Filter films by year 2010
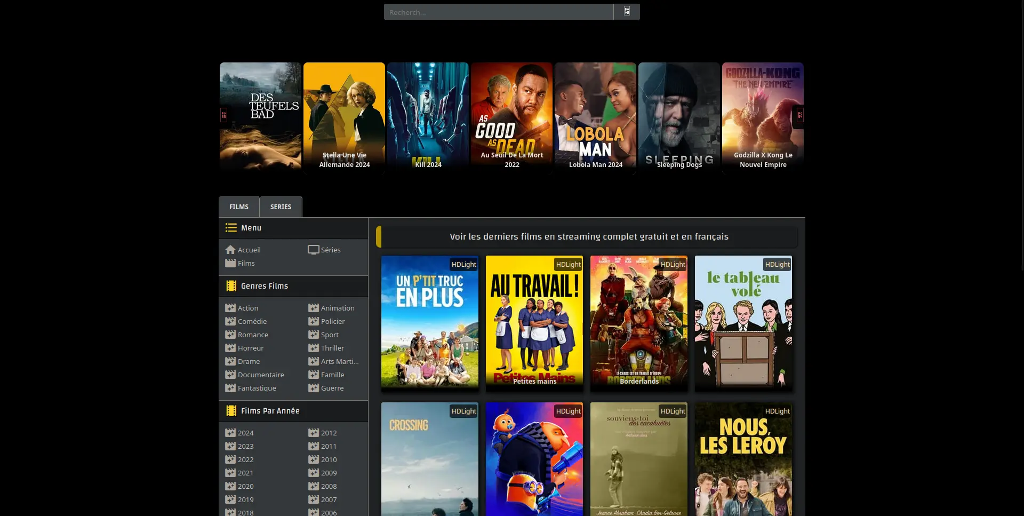Screen dimensions: 1024x516 tap(329, 459)
